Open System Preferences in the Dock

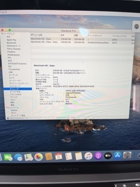pos(127,155)
